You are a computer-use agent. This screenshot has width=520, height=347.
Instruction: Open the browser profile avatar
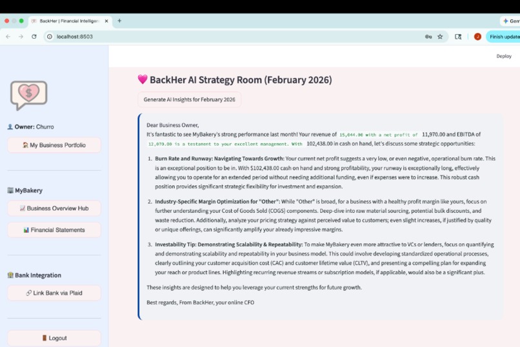pos(477,37)
